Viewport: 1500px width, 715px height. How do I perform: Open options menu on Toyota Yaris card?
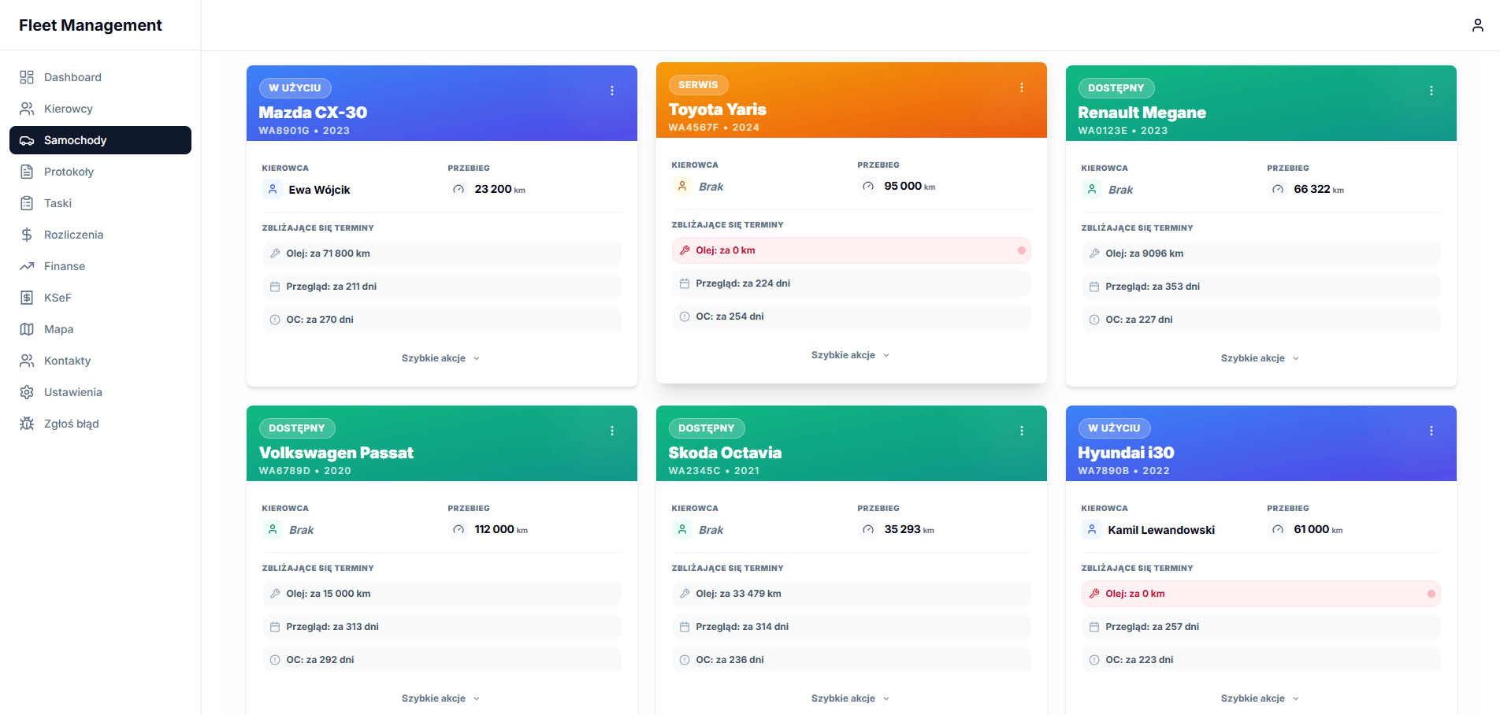click(1022, 87)
